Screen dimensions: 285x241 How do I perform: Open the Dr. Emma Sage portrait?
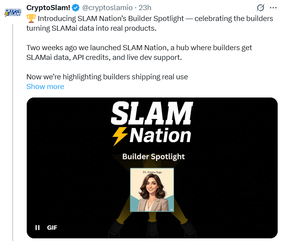(152, 190)
